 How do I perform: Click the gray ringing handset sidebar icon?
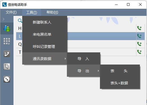point(7,66)
